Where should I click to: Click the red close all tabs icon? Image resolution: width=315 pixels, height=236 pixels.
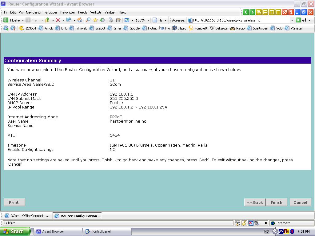pyautogui.click(x=285, y=12)
